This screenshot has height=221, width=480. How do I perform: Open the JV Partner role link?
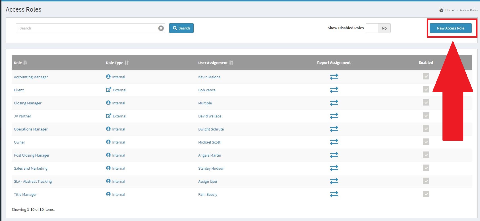[22, 116]
